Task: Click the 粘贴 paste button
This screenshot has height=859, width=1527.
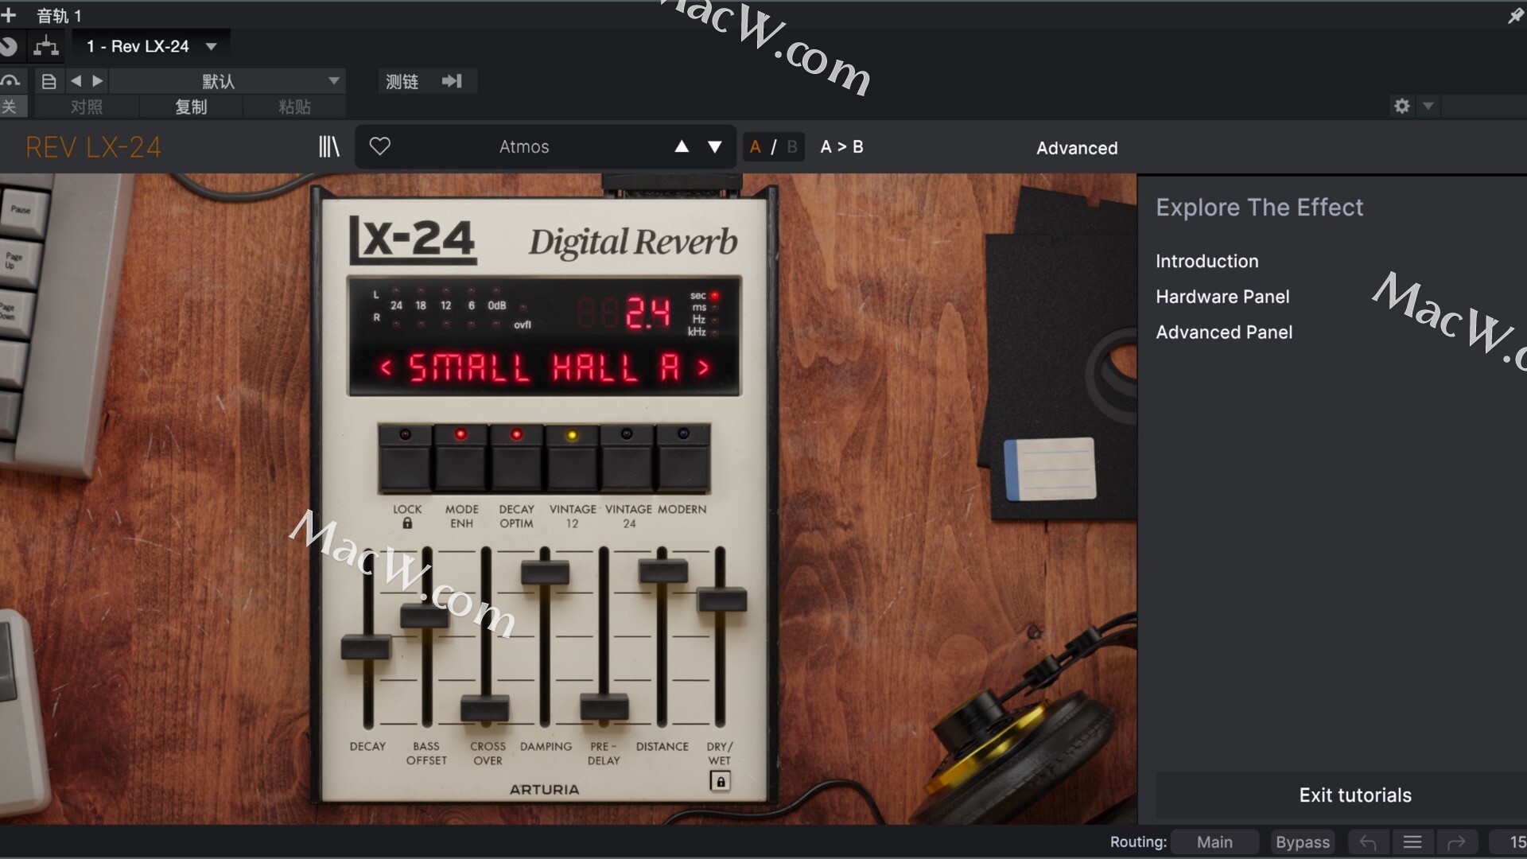Action: [x=294, y=107]
